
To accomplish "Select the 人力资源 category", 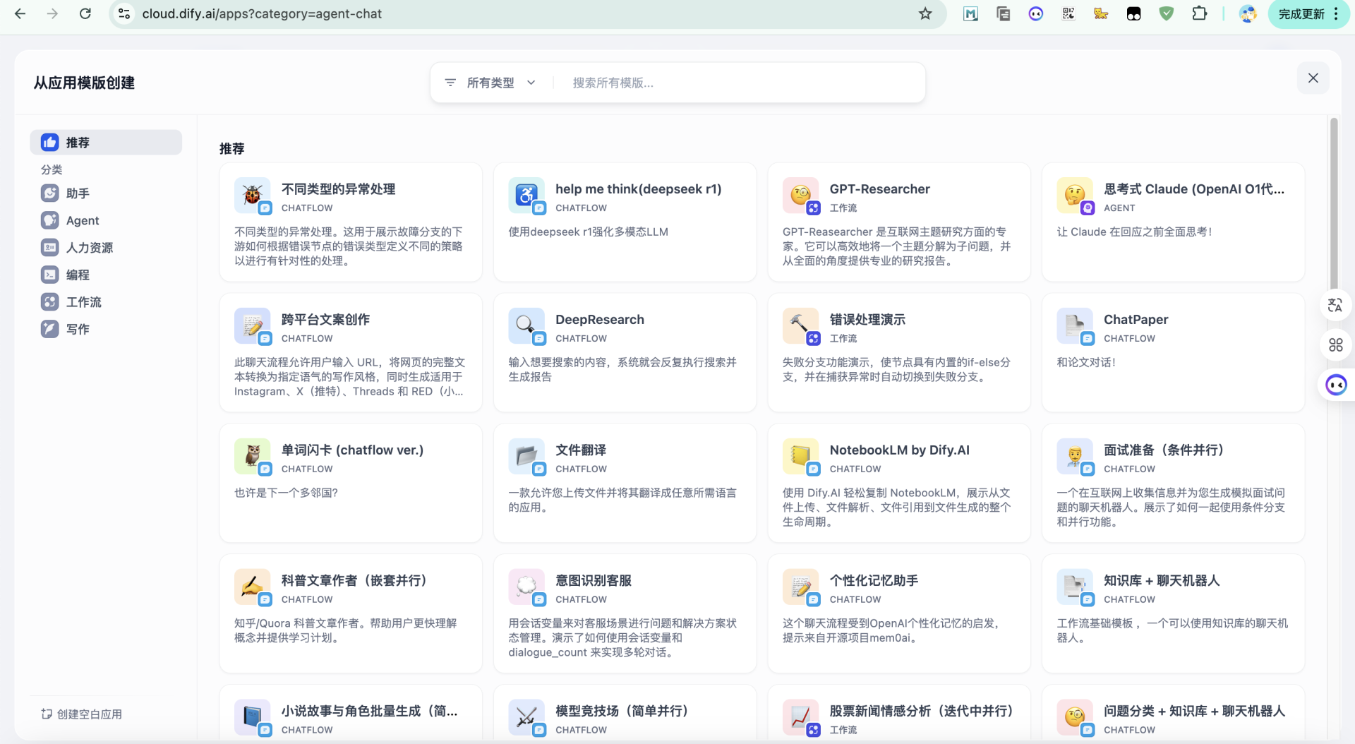I will pos(89,248).
